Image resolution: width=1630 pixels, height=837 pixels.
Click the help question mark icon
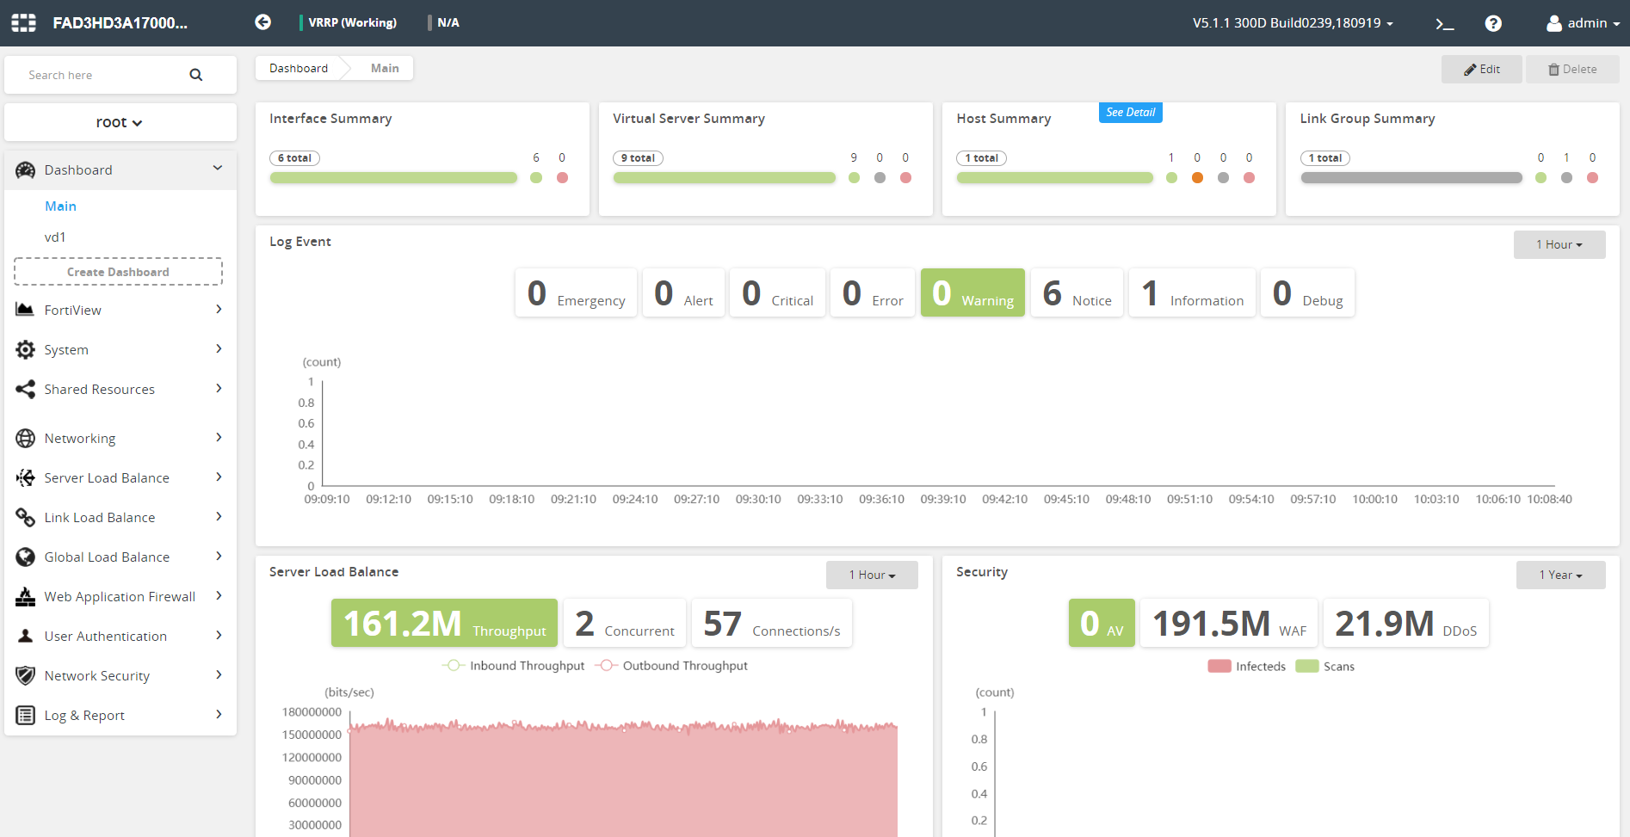coord(1493,23)
